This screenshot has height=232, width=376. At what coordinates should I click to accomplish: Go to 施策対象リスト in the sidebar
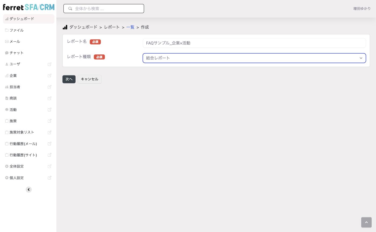[22, 132]
